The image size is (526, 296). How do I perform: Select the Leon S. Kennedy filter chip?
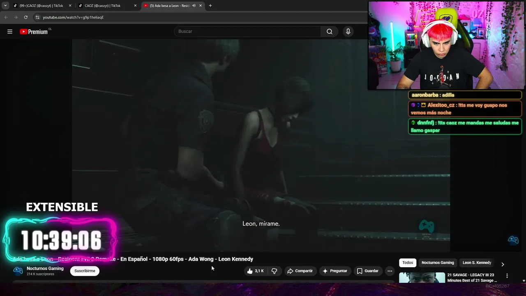coord(477,263)
